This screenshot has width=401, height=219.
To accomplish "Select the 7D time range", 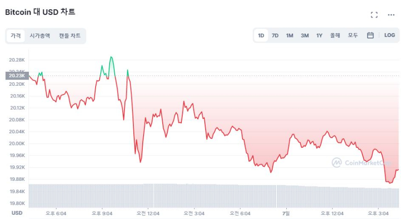I will [x=275, y=35].
